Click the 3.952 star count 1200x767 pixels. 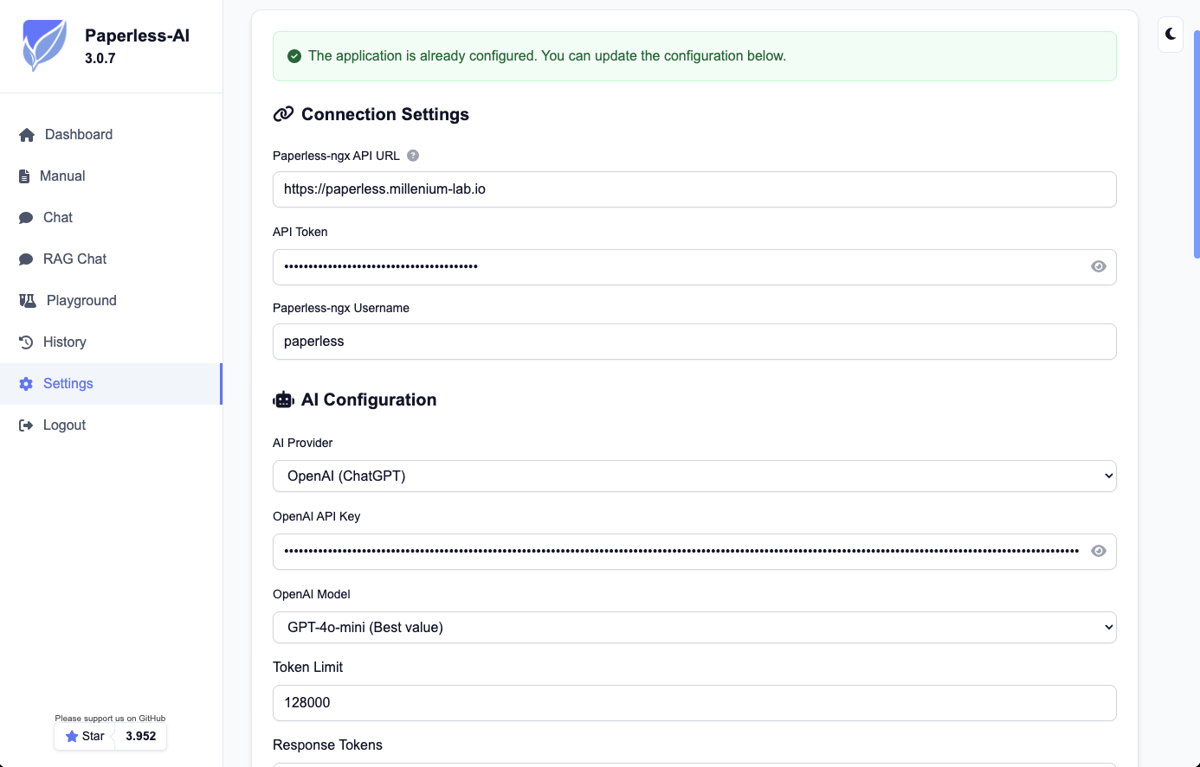coord(141,737)
